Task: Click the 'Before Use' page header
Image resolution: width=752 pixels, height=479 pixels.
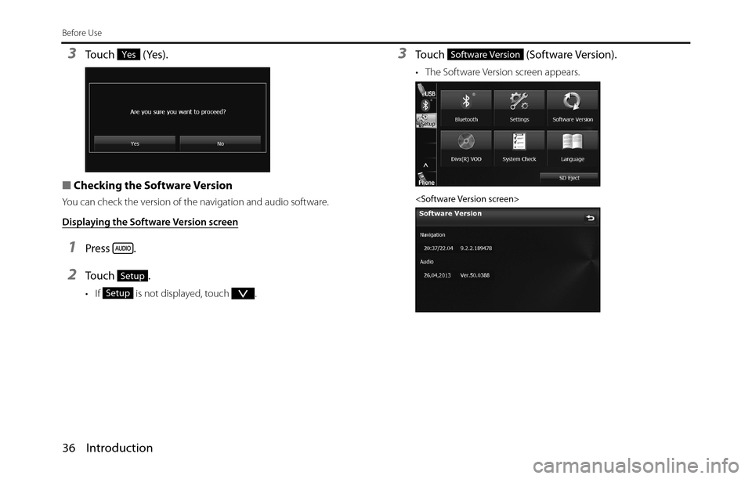Action: (x=82, y=33)
